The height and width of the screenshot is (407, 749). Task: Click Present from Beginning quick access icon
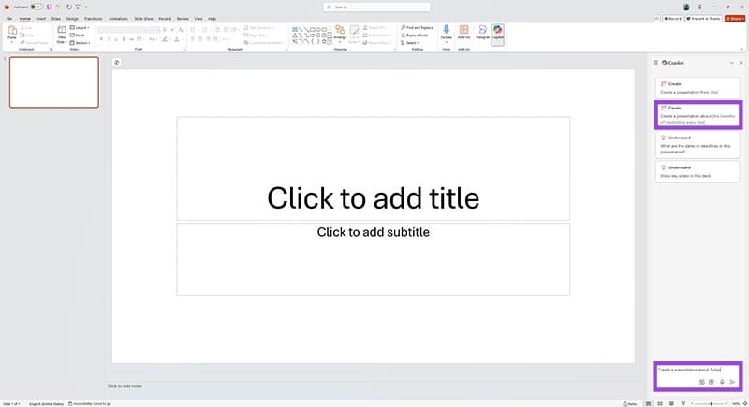coord(78,7)
